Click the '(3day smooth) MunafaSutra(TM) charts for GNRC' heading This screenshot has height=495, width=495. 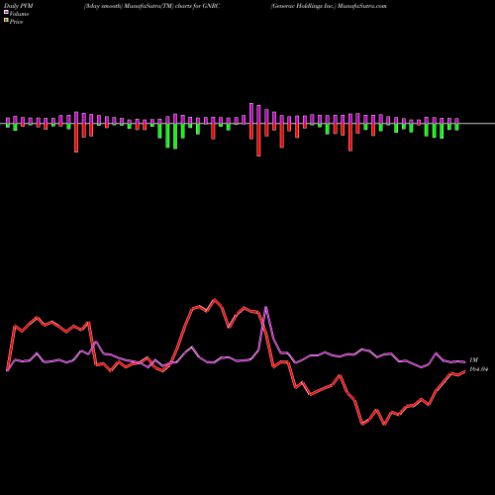click(x=152, y=6)
